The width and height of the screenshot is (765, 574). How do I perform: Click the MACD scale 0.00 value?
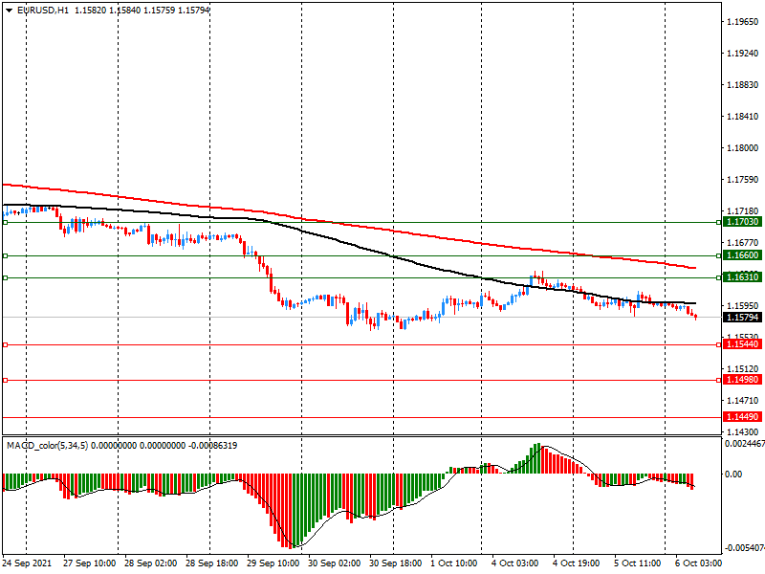coord(733,474)
